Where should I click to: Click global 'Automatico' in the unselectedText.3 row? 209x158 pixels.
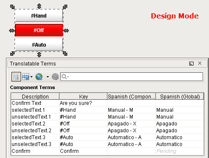(180, 144)
